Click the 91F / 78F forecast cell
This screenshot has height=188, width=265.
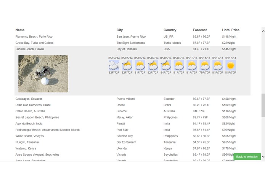click(199, 111)
